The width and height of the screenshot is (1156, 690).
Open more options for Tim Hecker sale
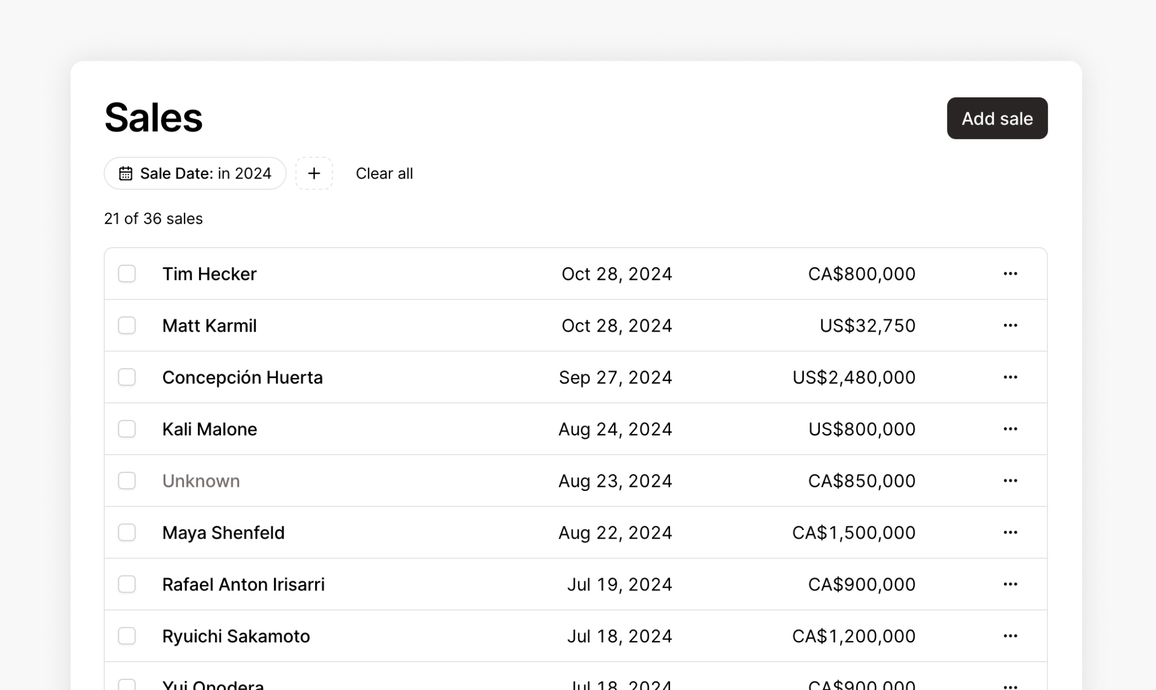1010,273
